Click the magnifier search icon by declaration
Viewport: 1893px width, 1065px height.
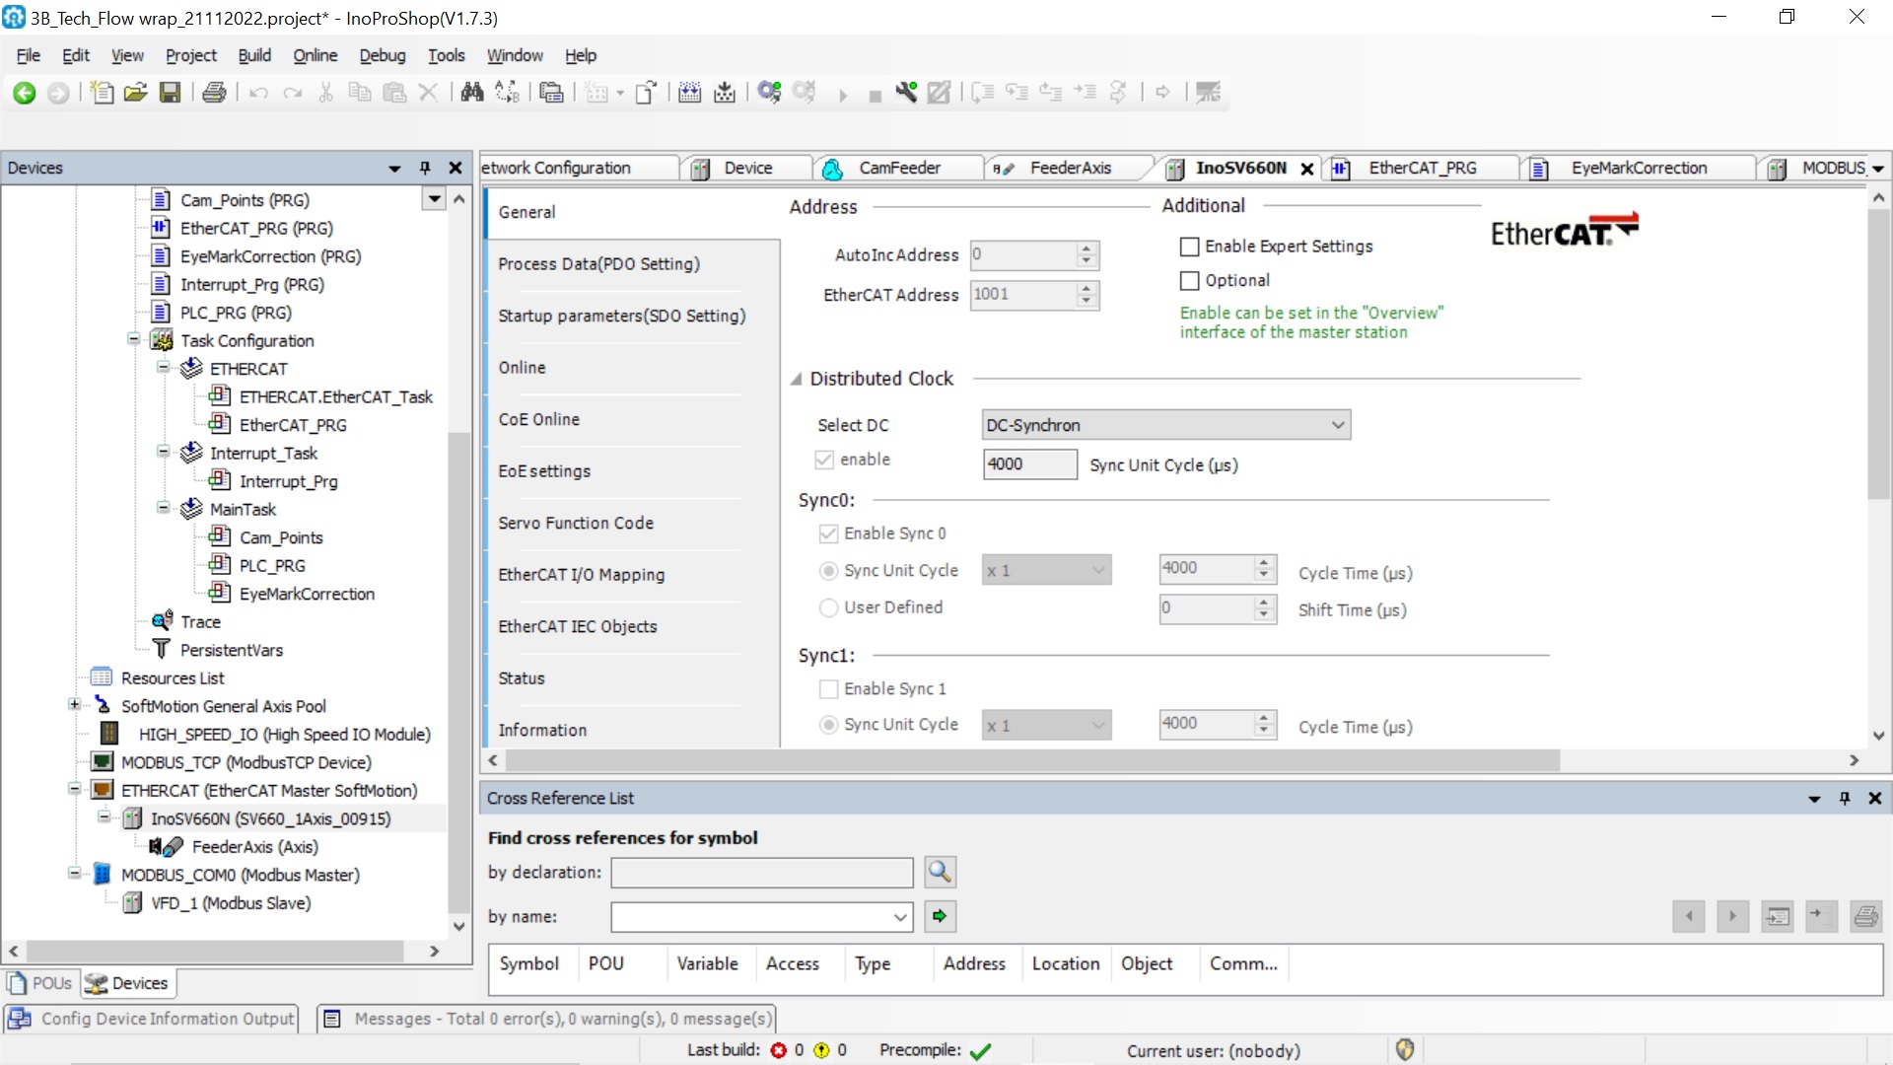pyautogui.click(x=940, y=872)
